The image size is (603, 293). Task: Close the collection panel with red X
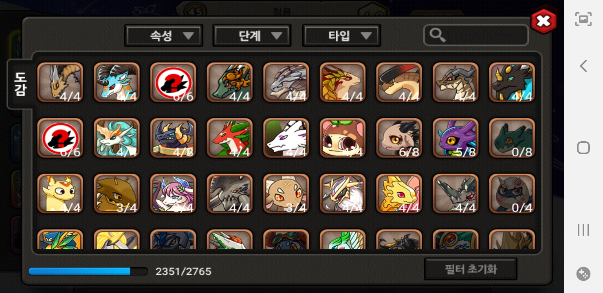tap(544, 21)
